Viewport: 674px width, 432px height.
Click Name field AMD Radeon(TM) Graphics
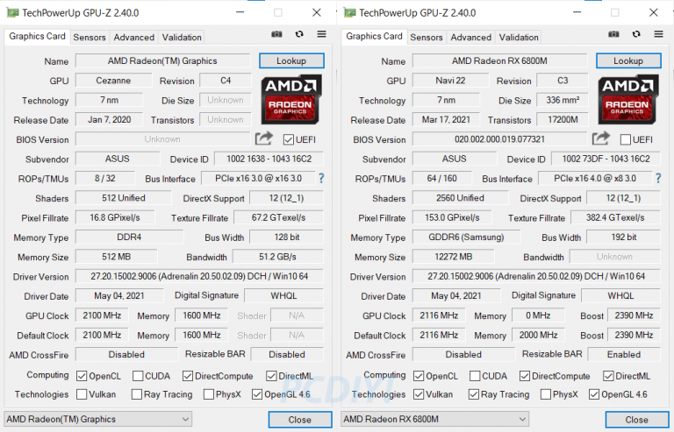pos(162,61)
